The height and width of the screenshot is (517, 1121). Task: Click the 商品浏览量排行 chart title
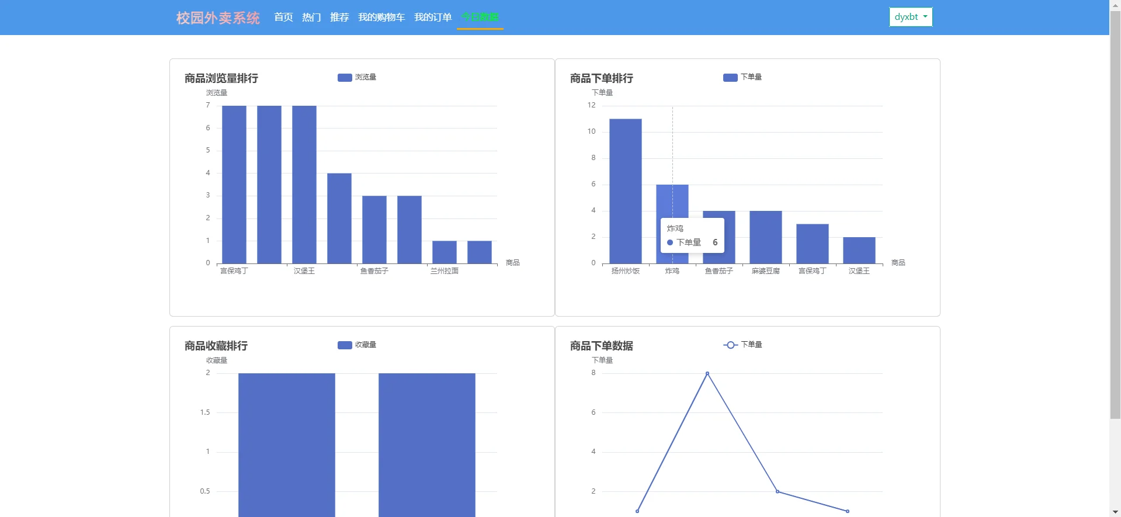click(221, 78)
